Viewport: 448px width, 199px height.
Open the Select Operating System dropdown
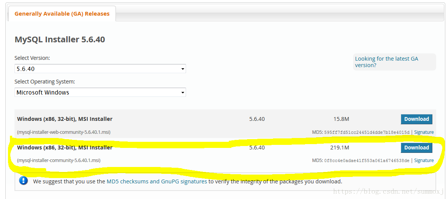(x=100, y=92)
